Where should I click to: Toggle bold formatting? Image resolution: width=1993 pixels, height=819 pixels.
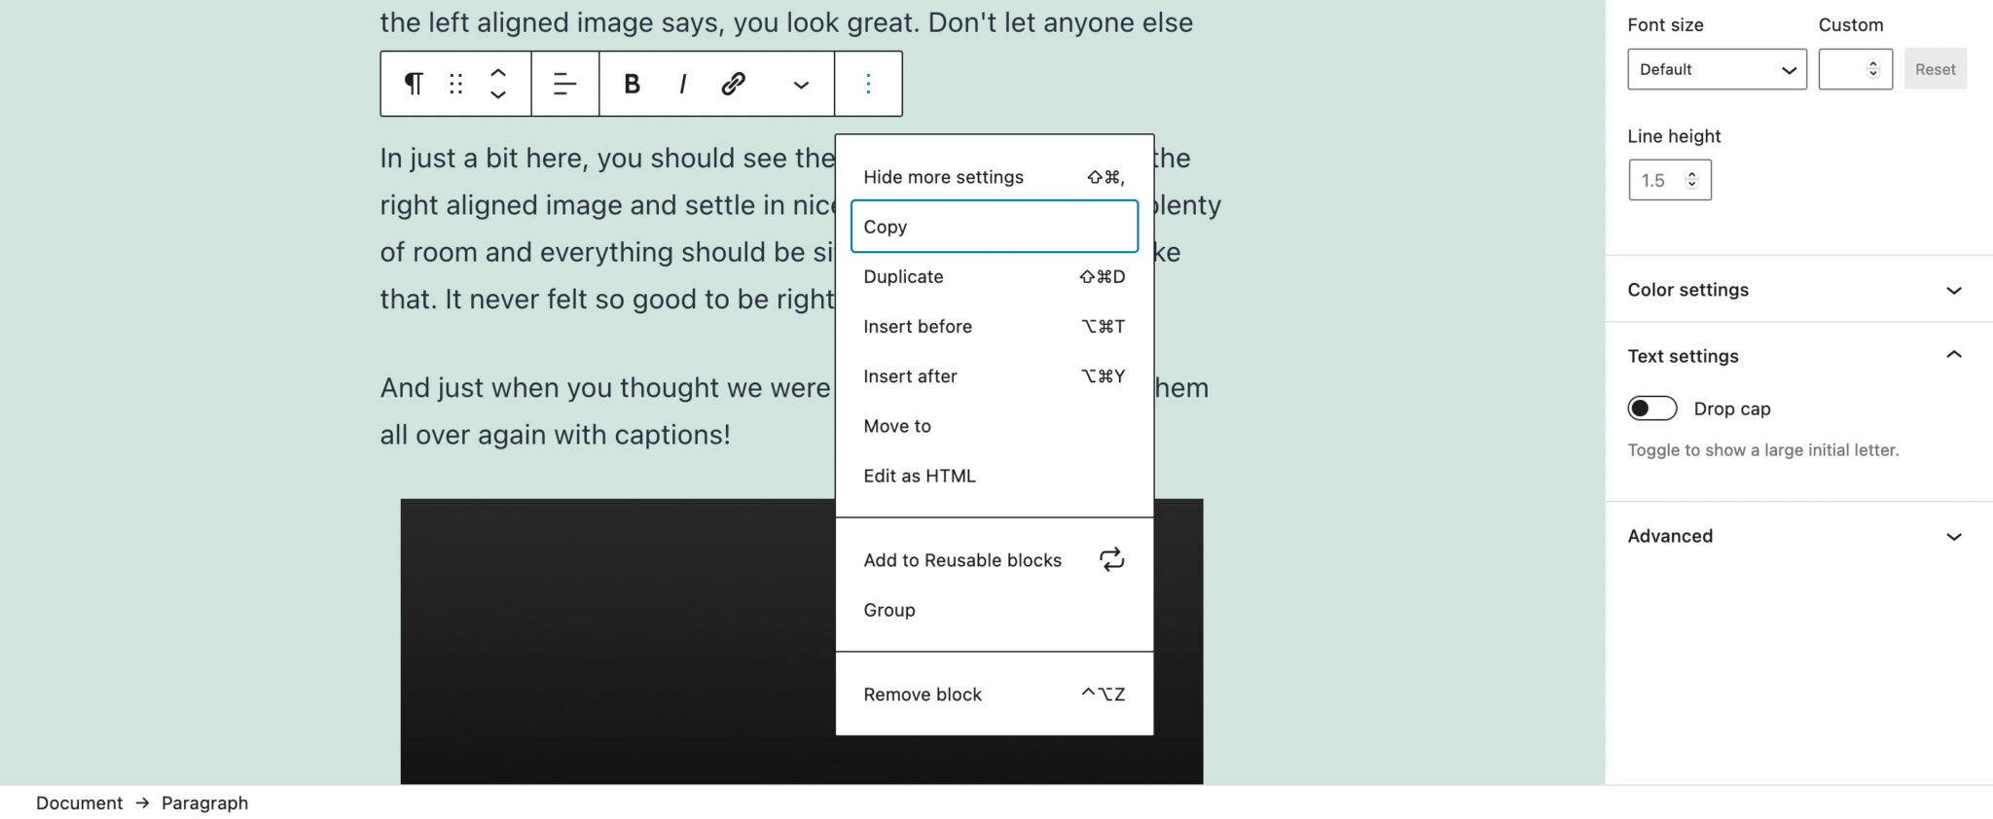(632, 84)
